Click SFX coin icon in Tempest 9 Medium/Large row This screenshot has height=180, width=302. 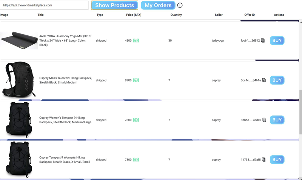click(136, 120)
